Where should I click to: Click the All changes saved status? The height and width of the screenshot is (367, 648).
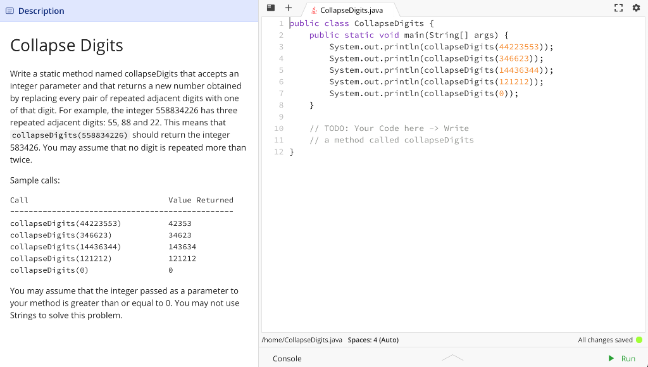(605, 340)
